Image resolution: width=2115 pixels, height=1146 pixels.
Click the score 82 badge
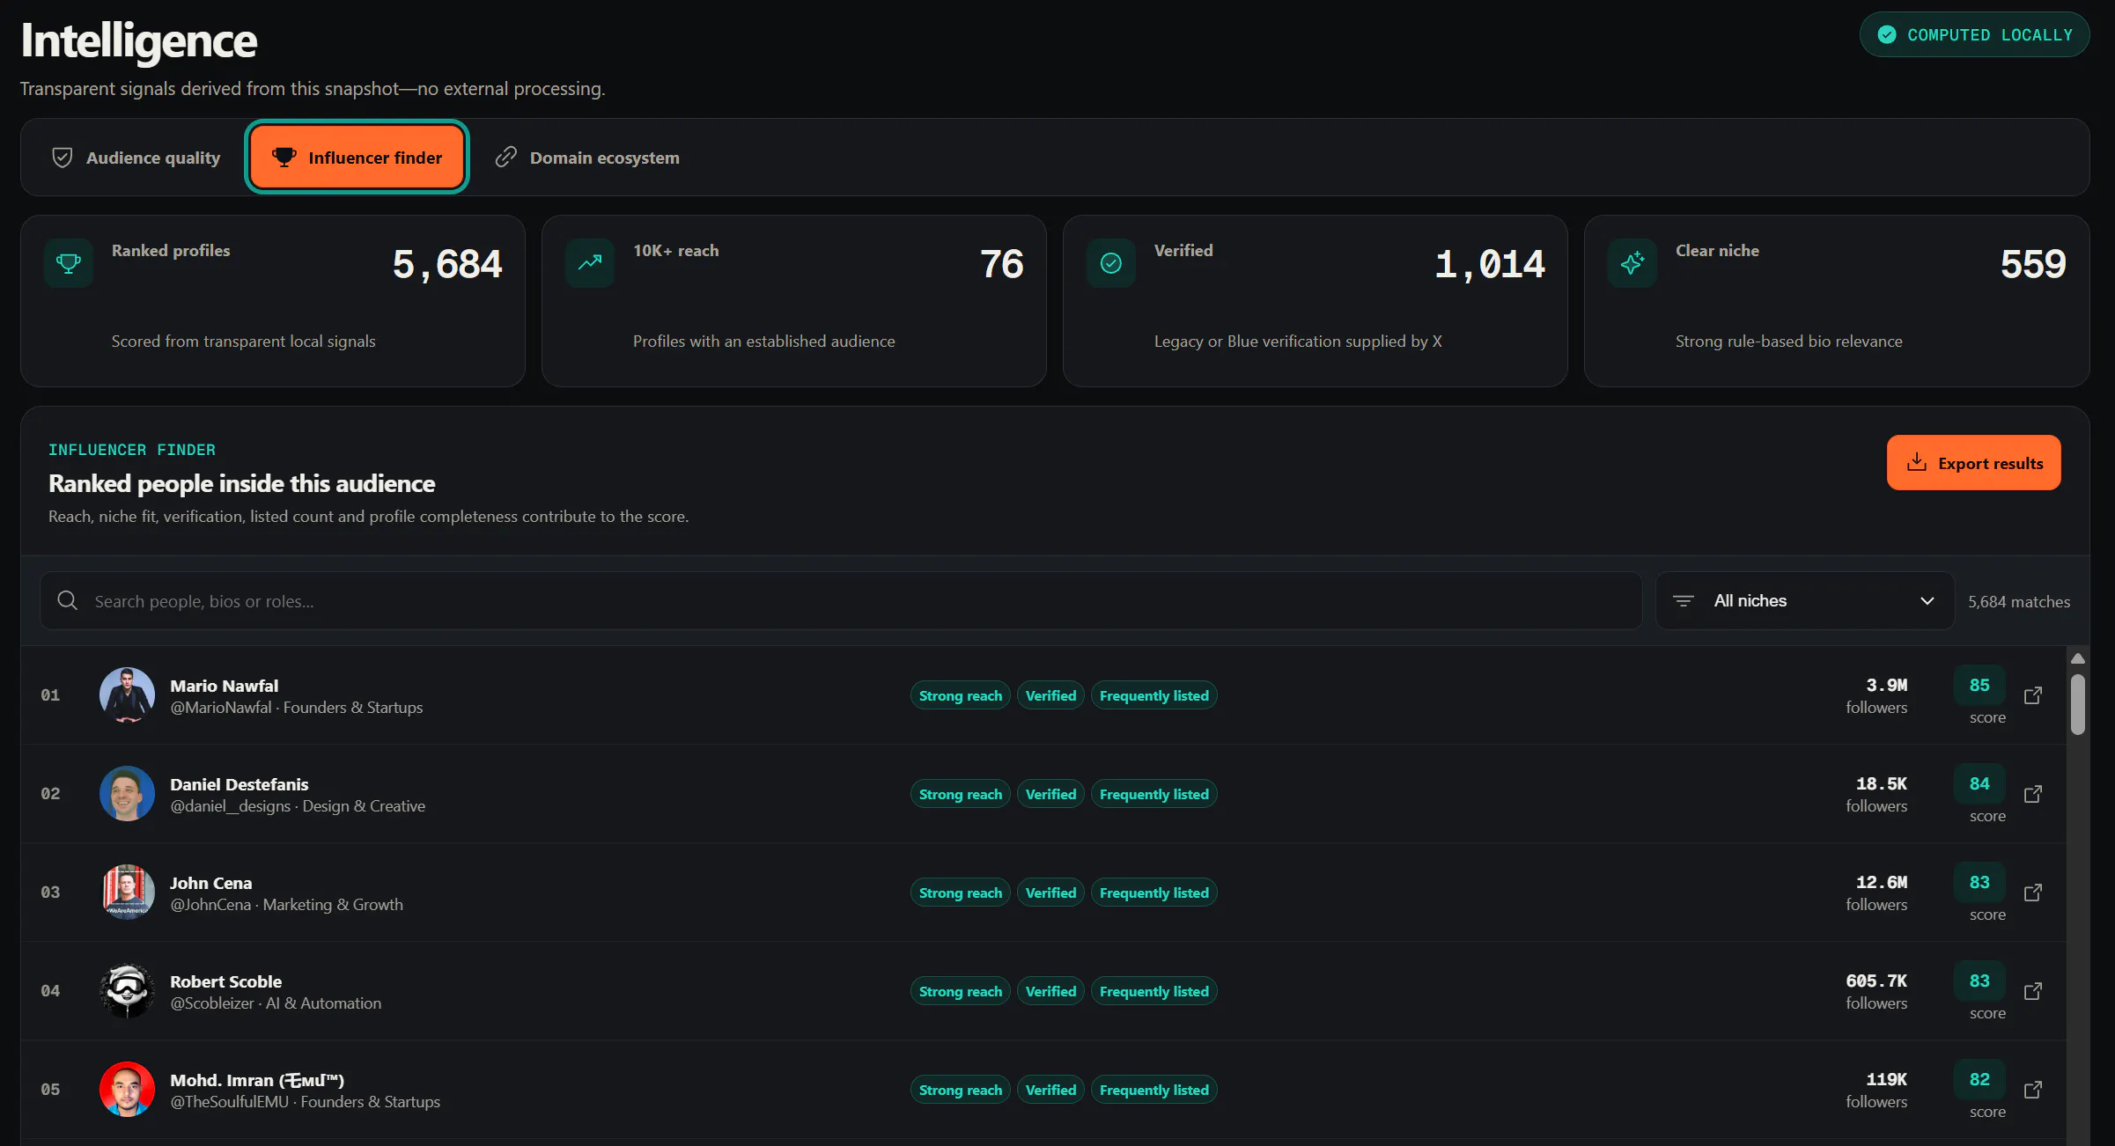1979,1079
